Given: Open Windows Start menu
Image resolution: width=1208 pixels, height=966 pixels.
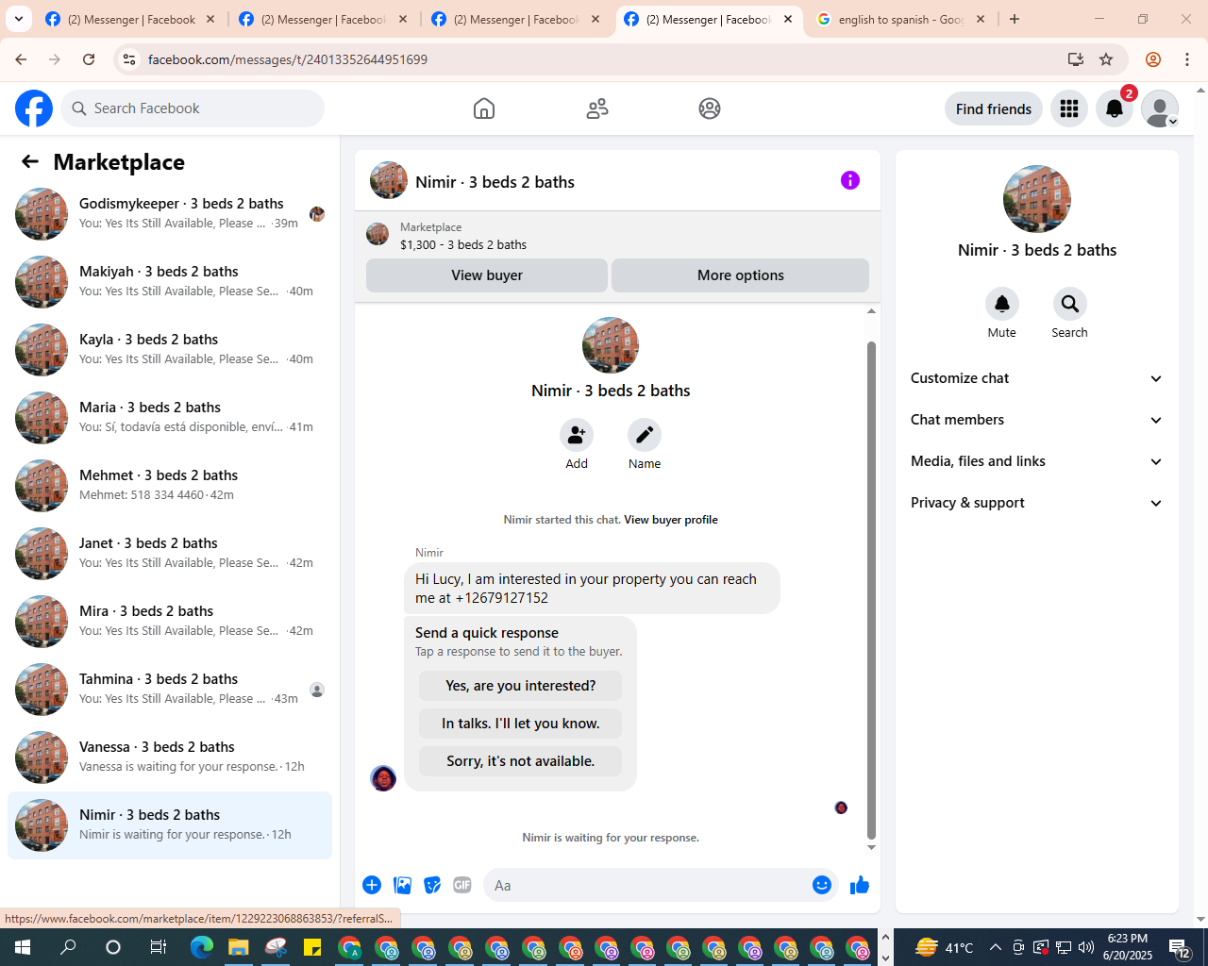Looking at the screenshot, I should tap(23, 947).
